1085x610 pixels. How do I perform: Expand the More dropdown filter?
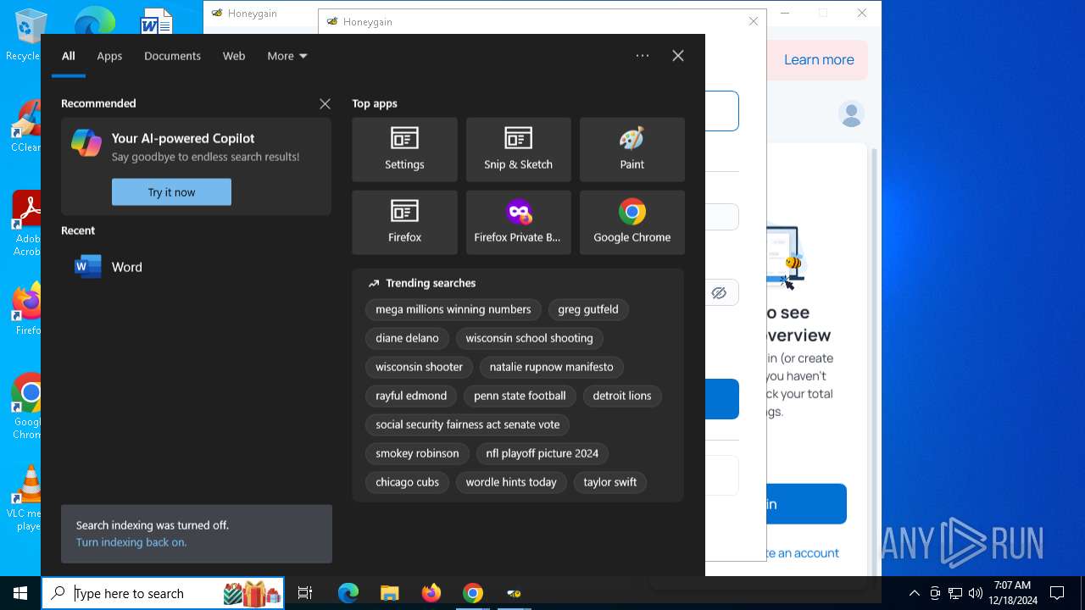pyautogui.click(x=287, y=56)
